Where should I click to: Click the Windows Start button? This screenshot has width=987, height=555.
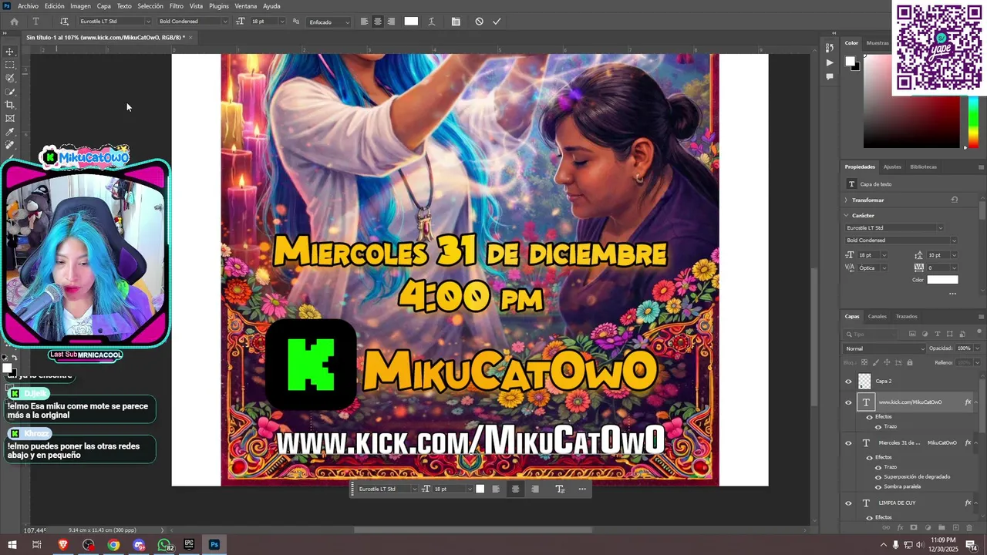tap(12, 545)
